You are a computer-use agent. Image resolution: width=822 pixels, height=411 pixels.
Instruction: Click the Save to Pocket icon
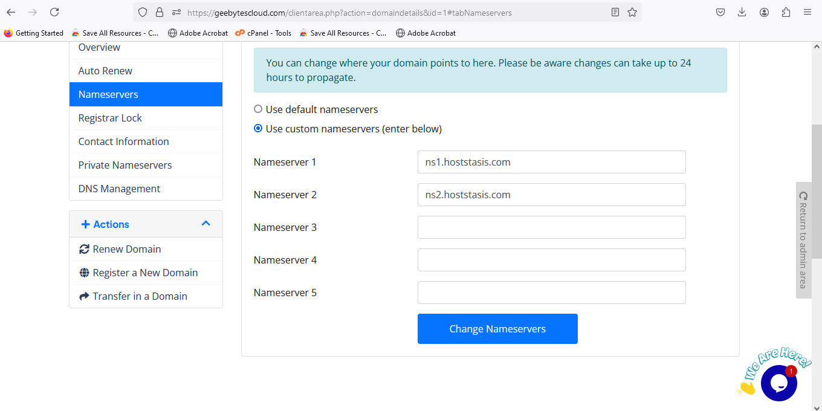point(720,12)
